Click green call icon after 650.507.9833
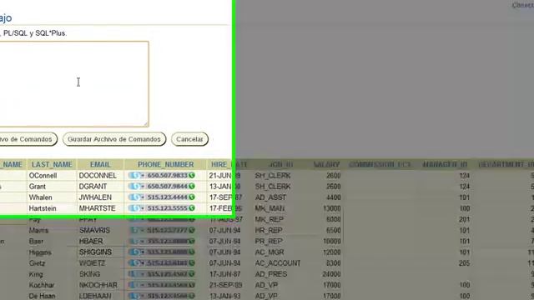This screenshot has width=534, height=300. 192,176
